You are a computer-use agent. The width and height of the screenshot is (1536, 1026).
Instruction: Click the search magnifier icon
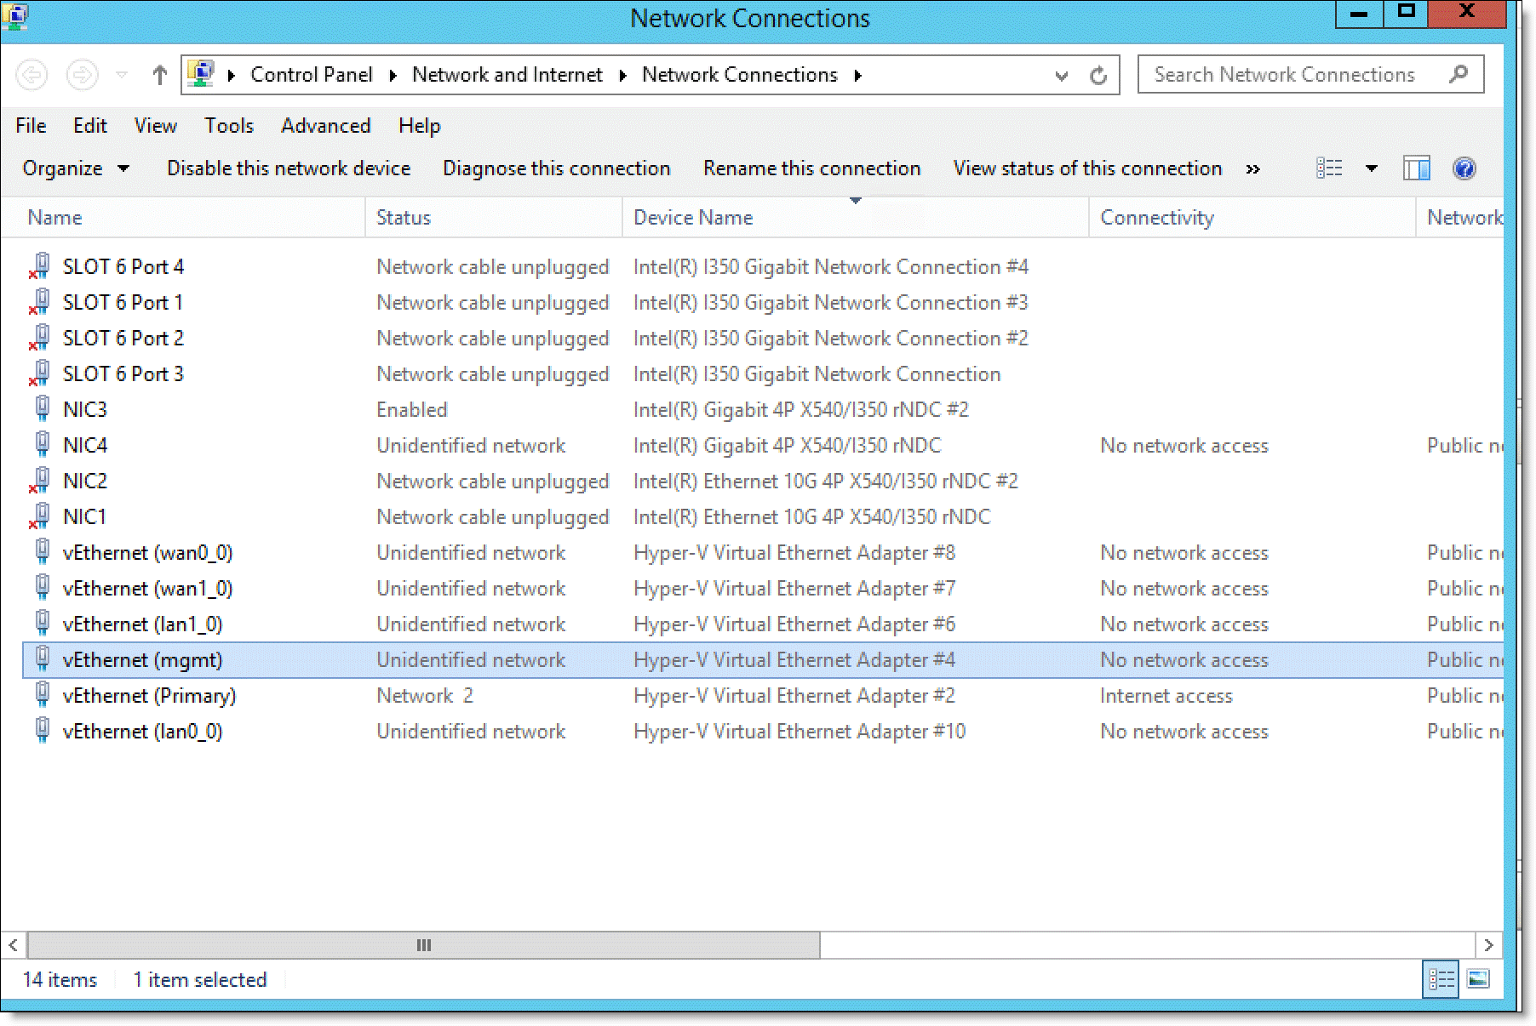(1459, 75)
